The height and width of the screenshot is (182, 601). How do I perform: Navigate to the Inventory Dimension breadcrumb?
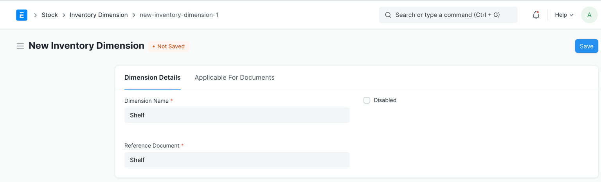(99, 15)
